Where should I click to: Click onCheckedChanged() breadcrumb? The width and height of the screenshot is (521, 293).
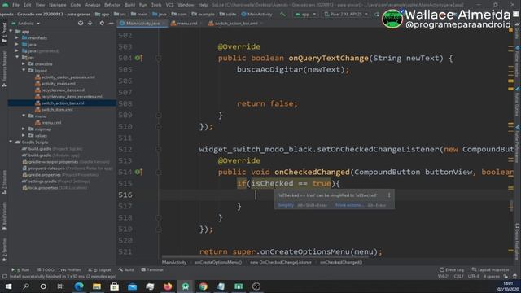click(x=341, y=262)
